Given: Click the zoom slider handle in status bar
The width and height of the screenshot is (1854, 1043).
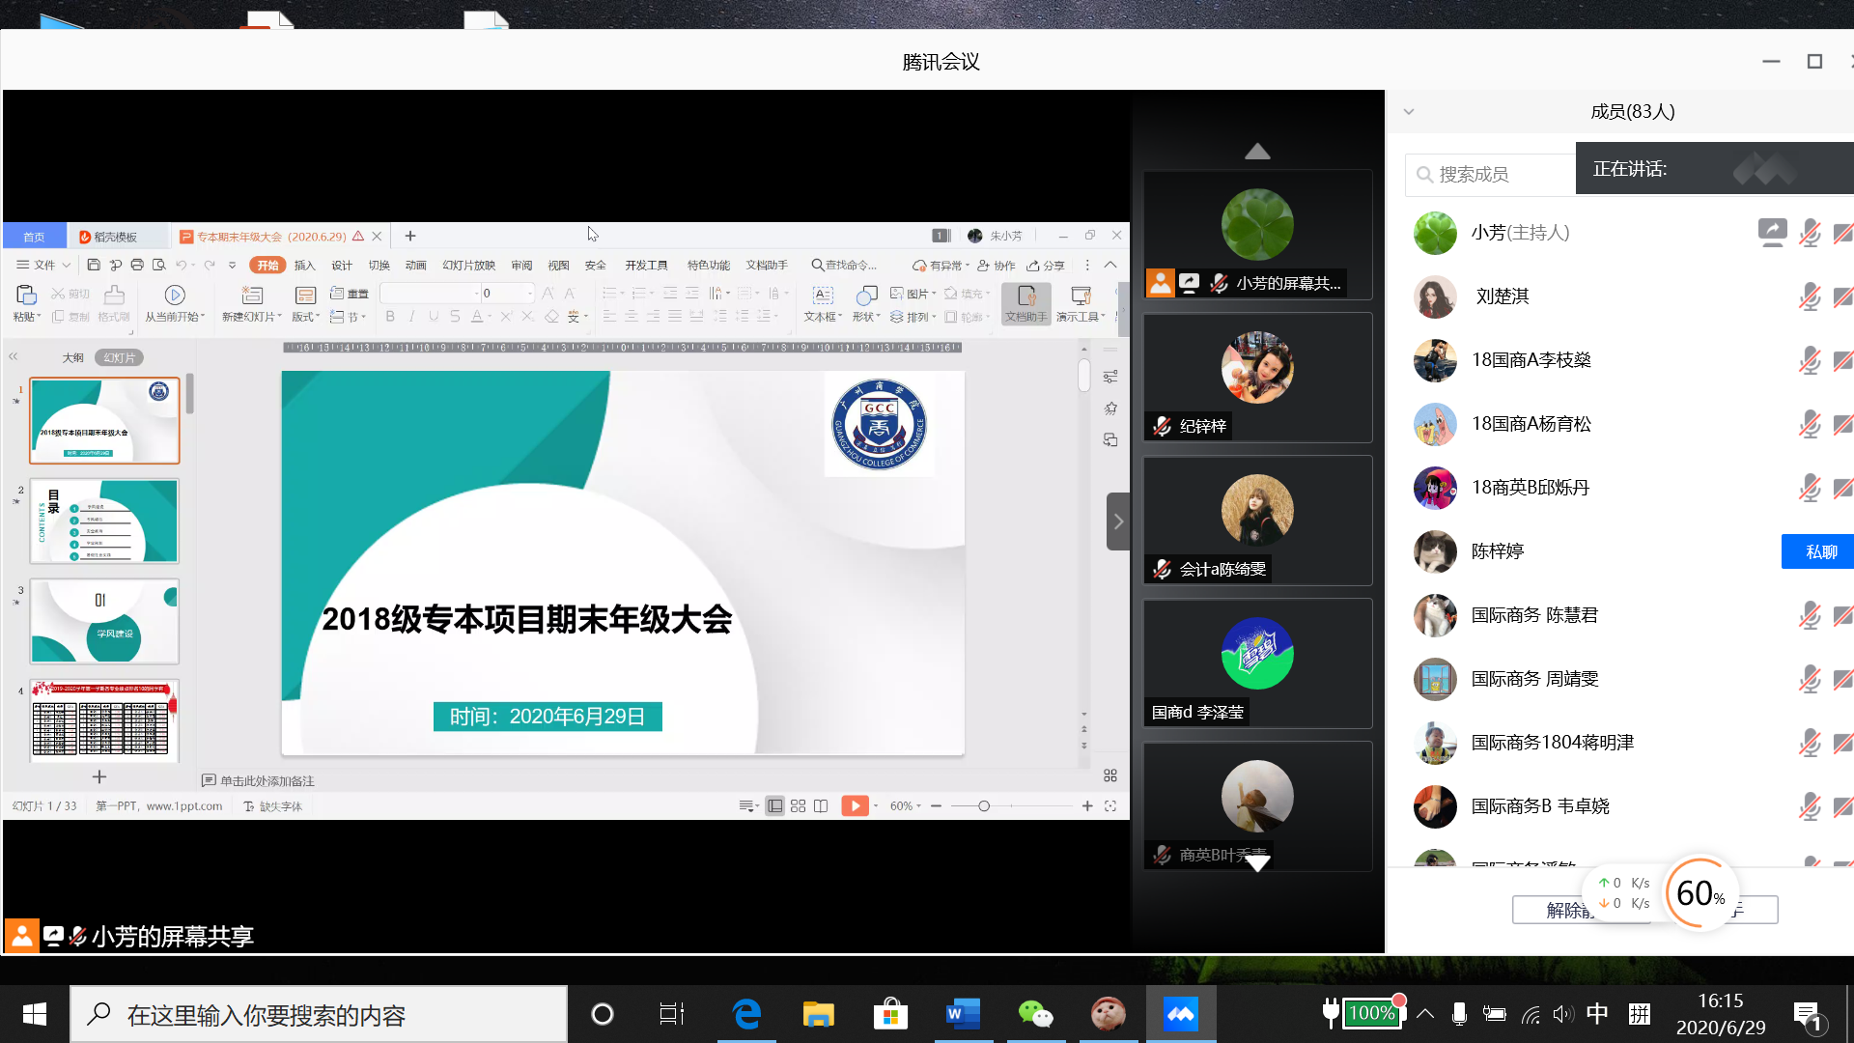Looking at the screenshot, I should 984,806.
